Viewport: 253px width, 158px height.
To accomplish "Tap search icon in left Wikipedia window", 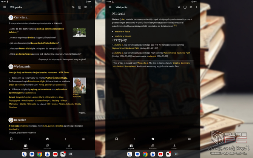I will click(73, 7).
